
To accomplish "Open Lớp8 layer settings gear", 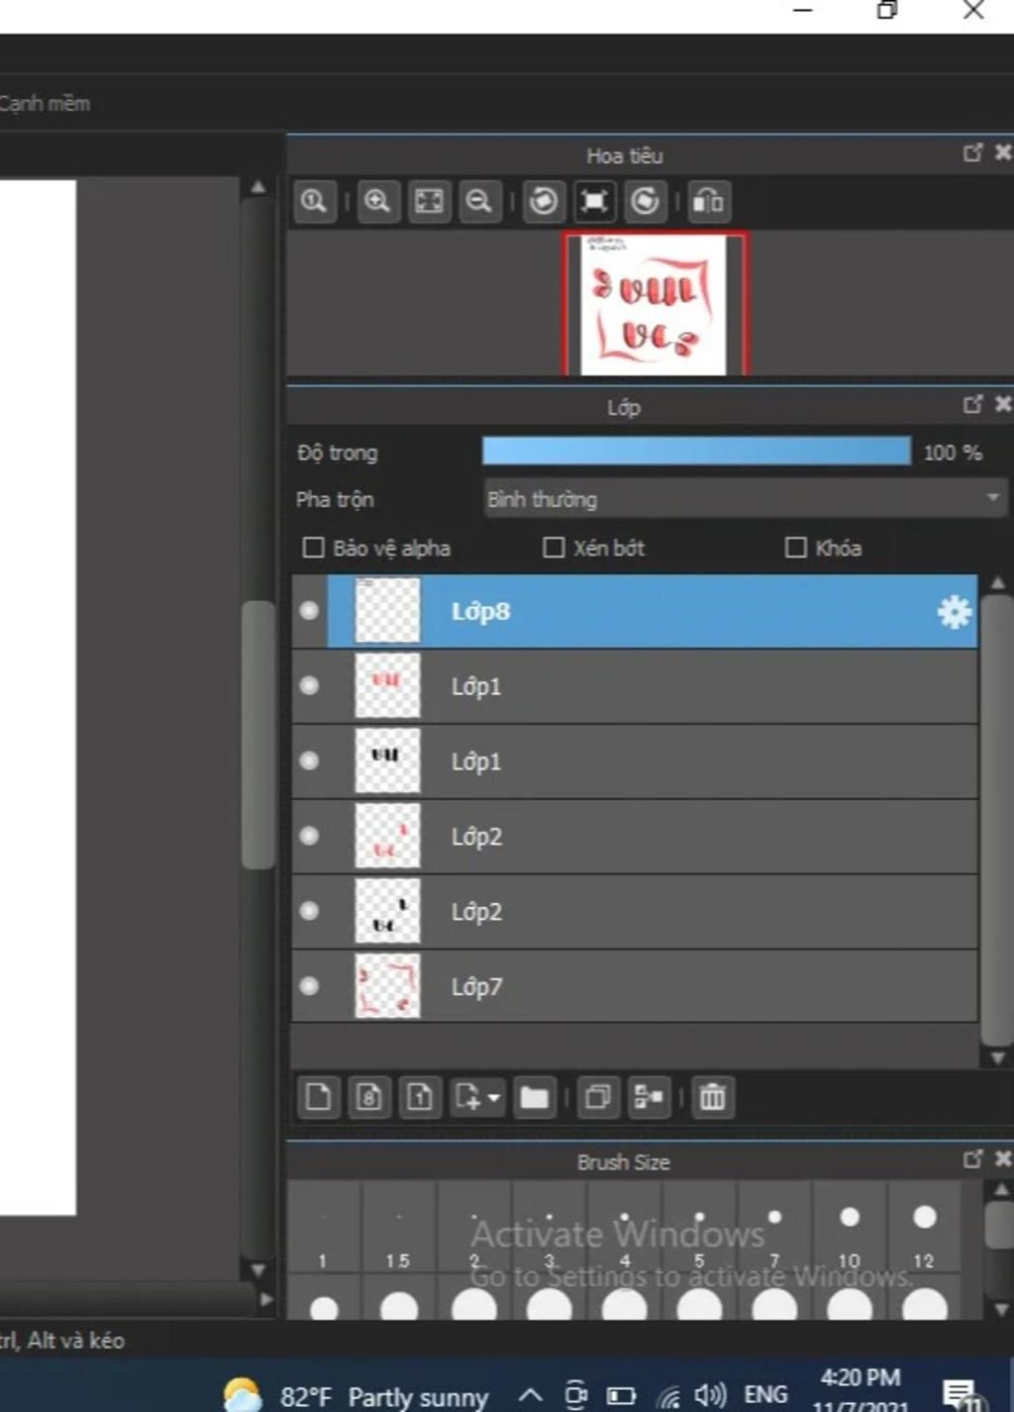I will click(955, 612).
